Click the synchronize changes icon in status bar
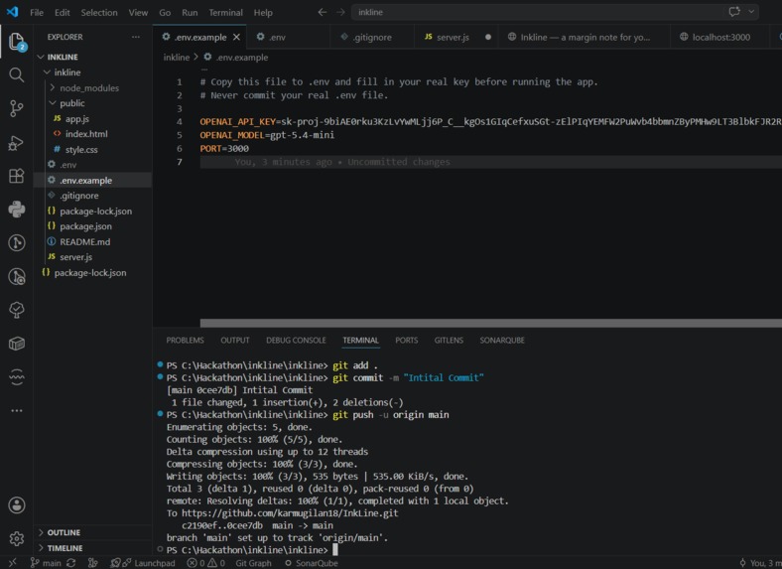This screenshot has height=569, width=782. pos(70,563)
